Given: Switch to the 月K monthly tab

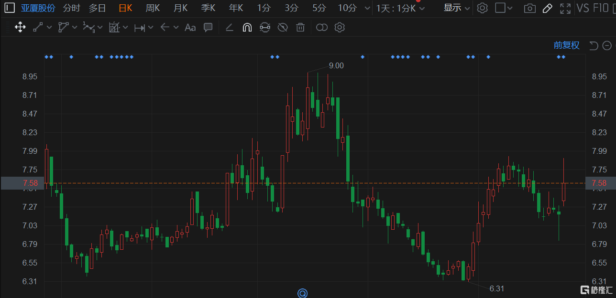Looking at the screenshot, I should point(180,8).
